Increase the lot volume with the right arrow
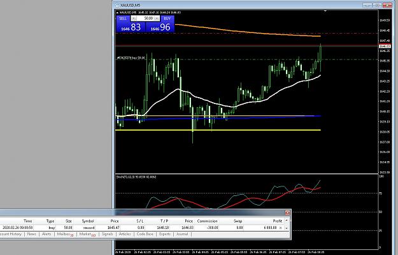The height and width of the screenshot is (255, 398). pyautogui.click(x=157, y=18)
